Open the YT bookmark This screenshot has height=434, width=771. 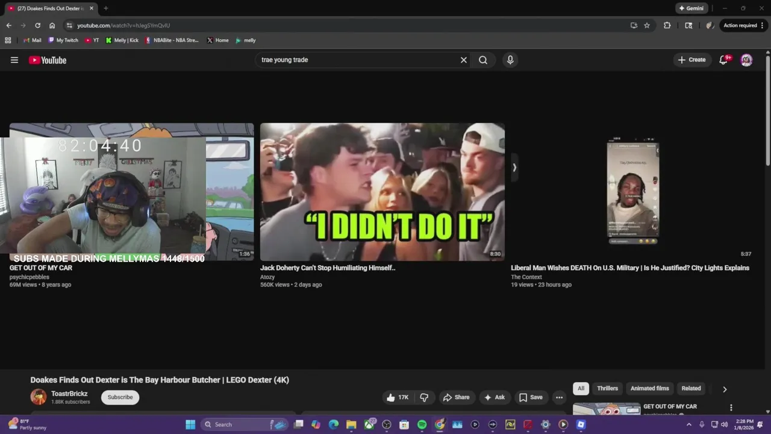[92, 40]
